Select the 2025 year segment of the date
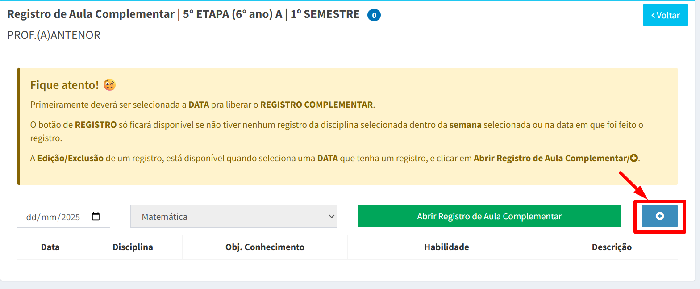 (x=71, y=217)
